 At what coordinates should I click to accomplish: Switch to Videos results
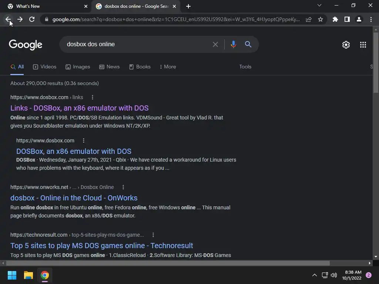(x=45, y=67)
